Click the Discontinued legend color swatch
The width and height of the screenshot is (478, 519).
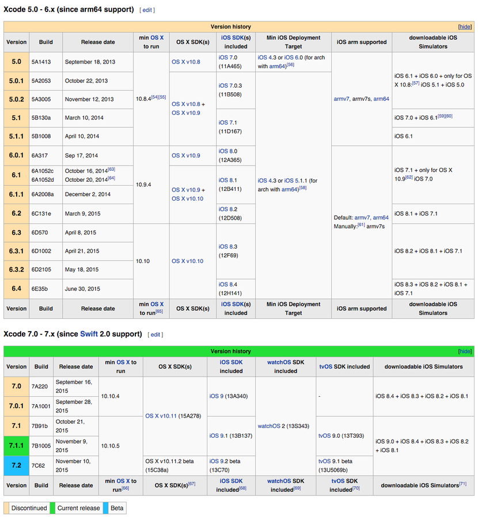[x=6, y=508]
